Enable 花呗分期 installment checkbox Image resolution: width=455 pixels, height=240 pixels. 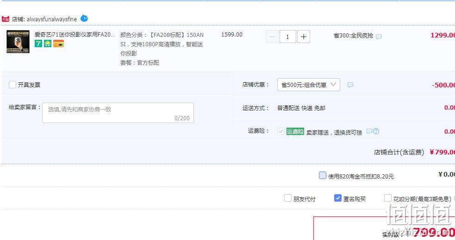pos(387,198)
